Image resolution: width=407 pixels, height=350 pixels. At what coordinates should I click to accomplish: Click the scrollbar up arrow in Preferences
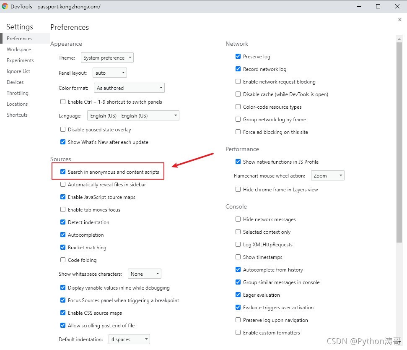pos(399,39)
